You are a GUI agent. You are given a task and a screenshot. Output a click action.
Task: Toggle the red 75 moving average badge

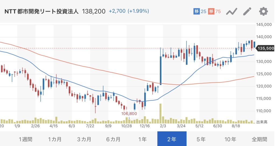(x=215, y=12)
